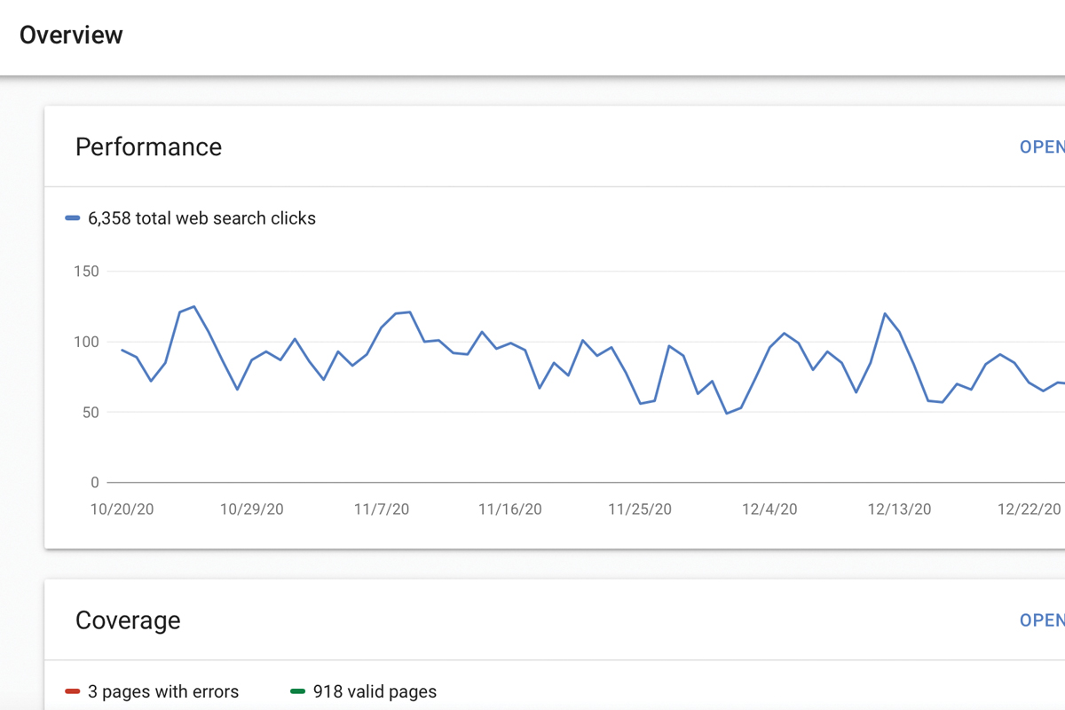Viewport: 1065px width, 710px height.
Task: Click the 12/13/20 date axis label
Action: tap(899, 509)
